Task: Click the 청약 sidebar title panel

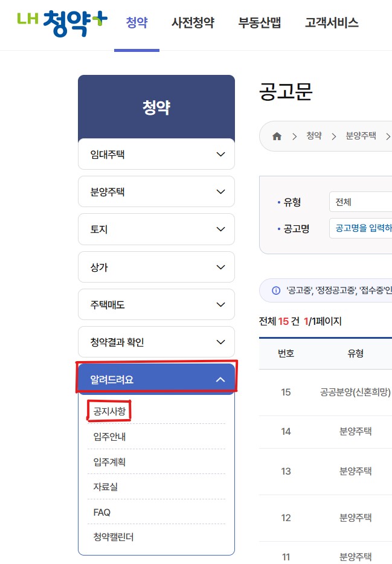Action: pyautogui.click(x=156, y=107)
